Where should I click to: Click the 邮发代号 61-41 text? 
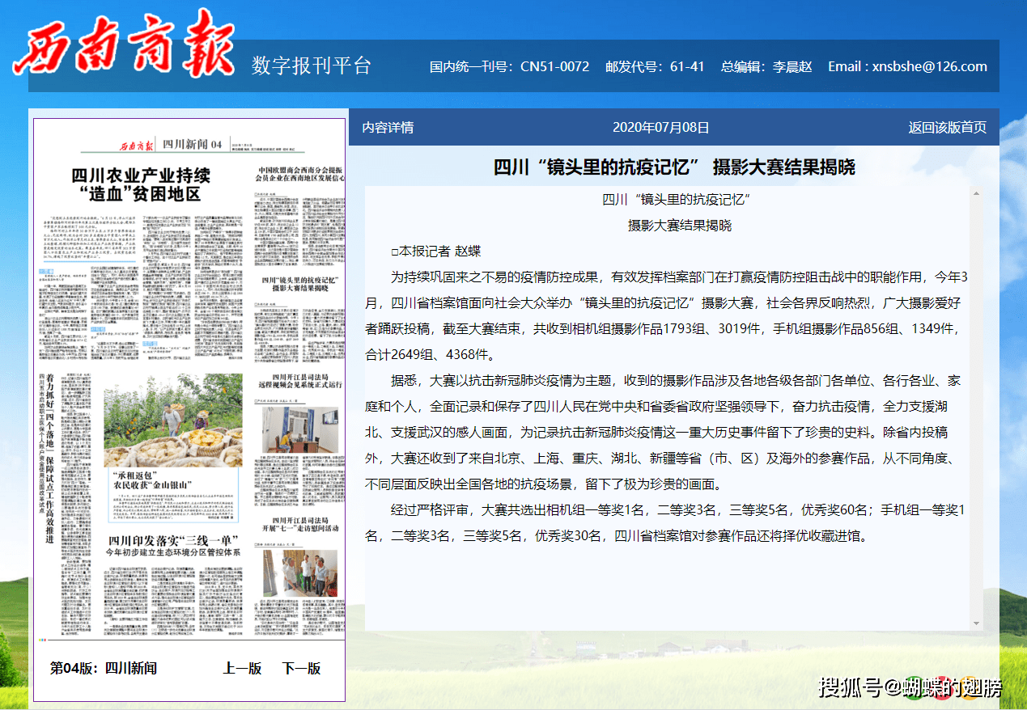coord(655,66)
